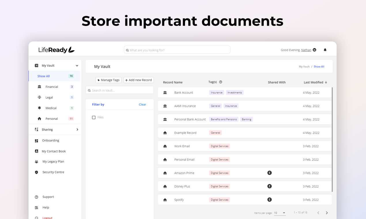Click the Support question mark icon

[37, 197]
